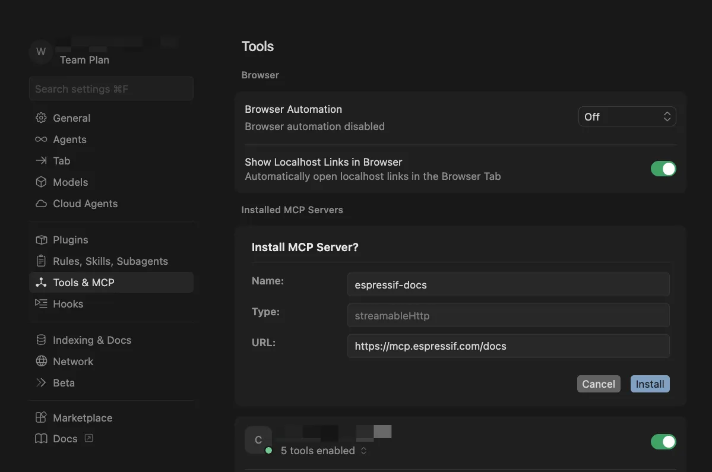Select Tools & MCP sidebar item
The width and height of the screenshot is (712, 472).
(111, 282)
